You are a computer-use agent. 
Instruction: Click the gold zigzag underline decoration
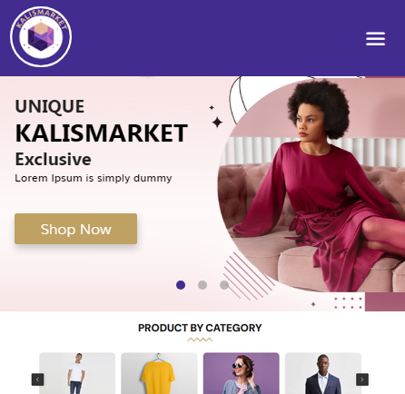[x=200, y=340]
